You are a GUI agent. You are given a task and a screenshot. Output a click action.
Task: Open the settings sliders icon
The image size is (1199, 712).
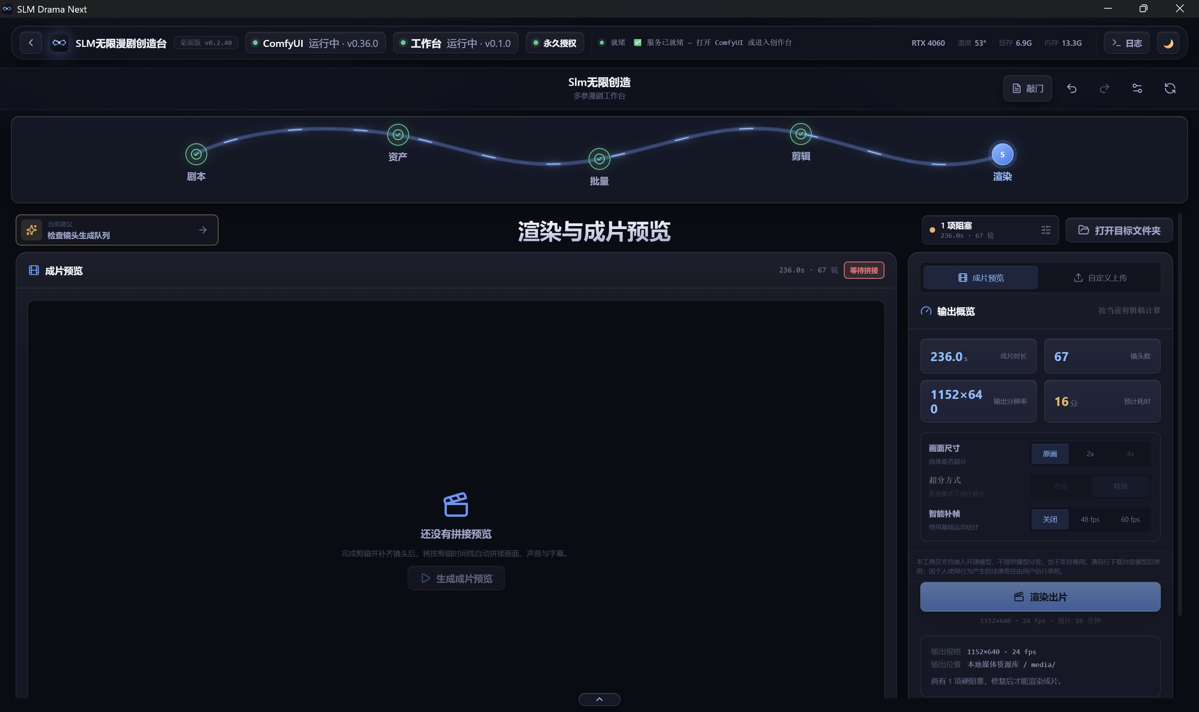click(x=1137, y=88)
